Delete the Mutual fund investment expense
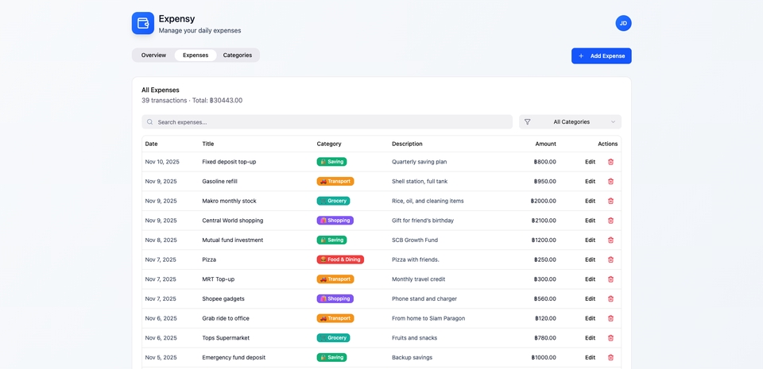Viewport: 763px width, 369px height. coord(610,240)
